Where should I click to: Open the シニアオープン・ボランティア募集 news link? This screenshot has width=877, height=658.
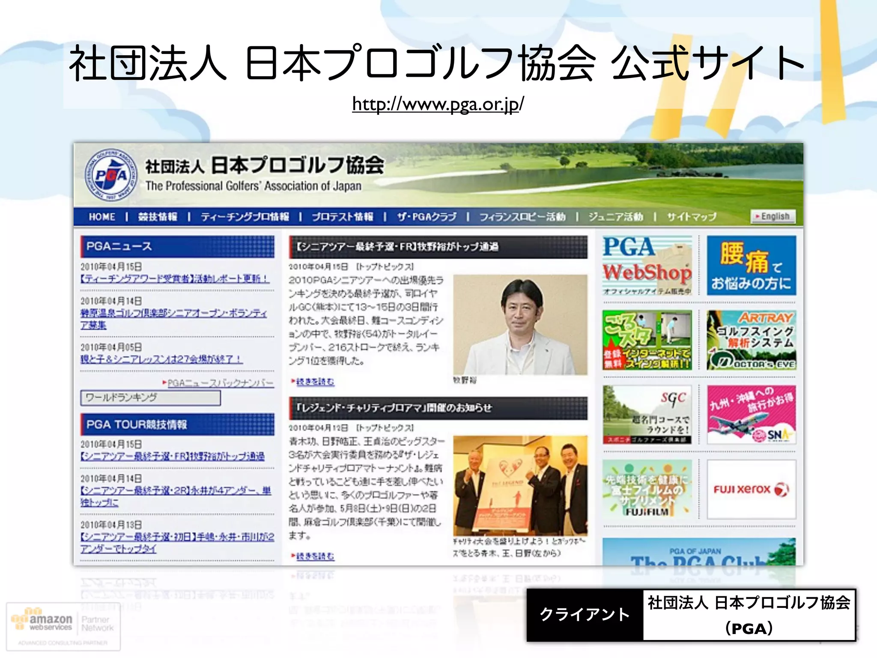(174, 319)
